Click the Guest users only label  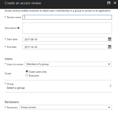pos(38,72)
